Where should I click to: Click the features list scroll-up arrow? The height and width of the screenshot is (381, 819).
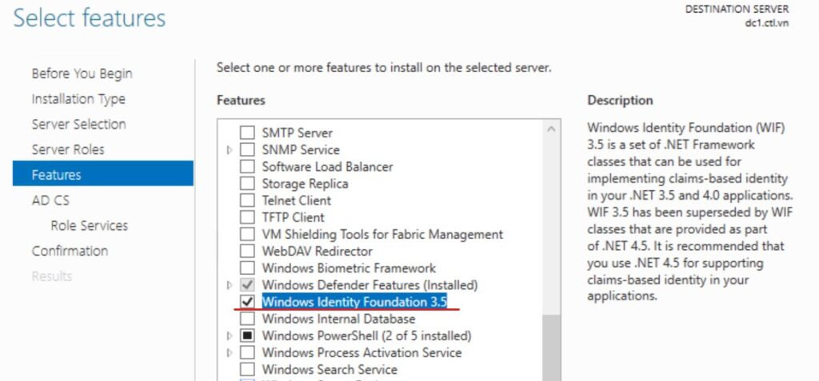click(551, 129)
